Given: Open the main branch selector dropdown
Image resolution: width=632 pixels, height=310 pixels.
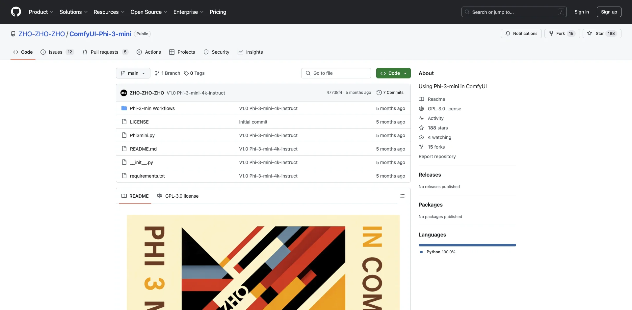Looking at the screenshot, I should tap(133, 73).
